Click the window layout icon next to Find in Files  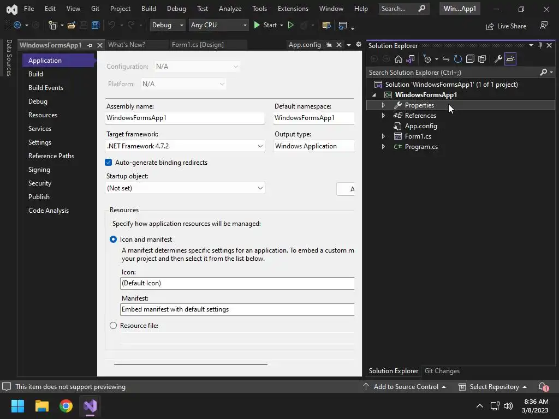tap(343, 25)
